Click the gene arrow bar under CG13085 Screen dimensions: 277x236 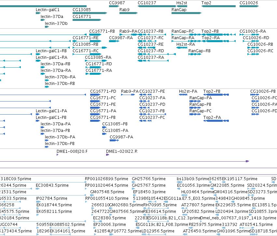coord(90,13)
